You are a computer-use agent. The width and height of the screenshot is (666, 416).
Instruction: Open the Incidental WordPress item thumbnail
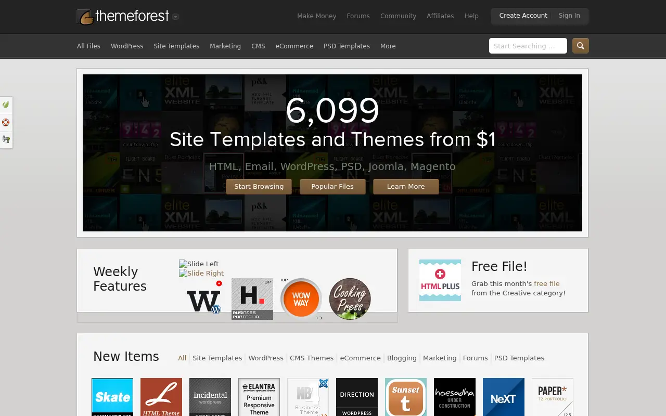coord(210,397)
